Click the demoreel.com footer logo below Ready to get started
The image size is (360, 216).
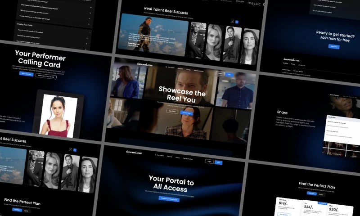coord(291,60)
